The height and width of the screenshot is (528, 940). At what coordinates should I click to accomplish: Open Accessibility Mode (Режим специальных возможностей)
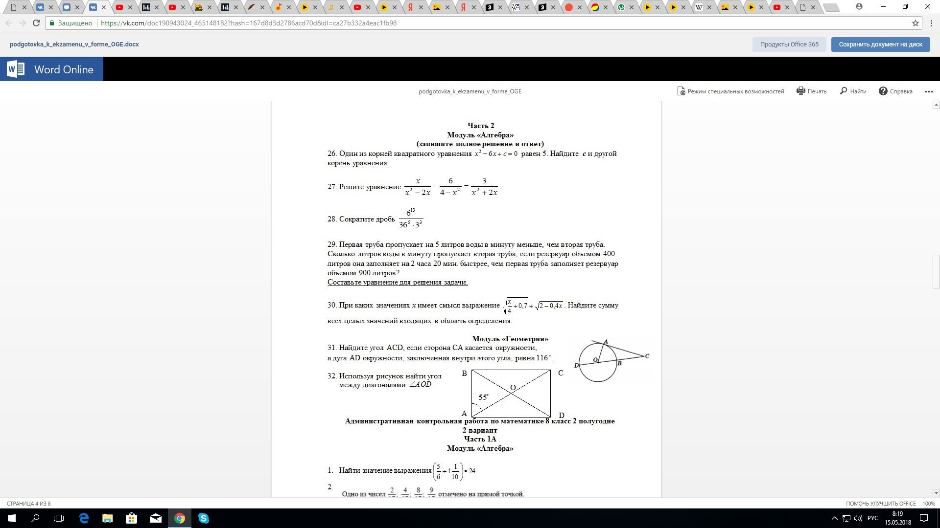click(730, 91)
